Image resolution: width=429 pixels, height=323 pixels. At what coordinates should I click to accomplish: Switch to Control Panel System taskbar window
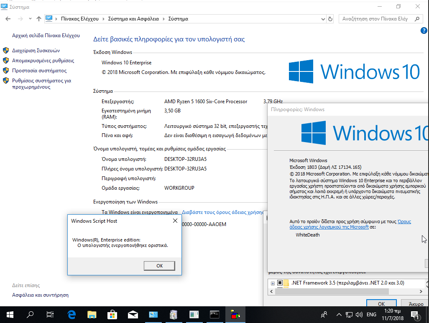pyautogui.click(x=153, y=315)
